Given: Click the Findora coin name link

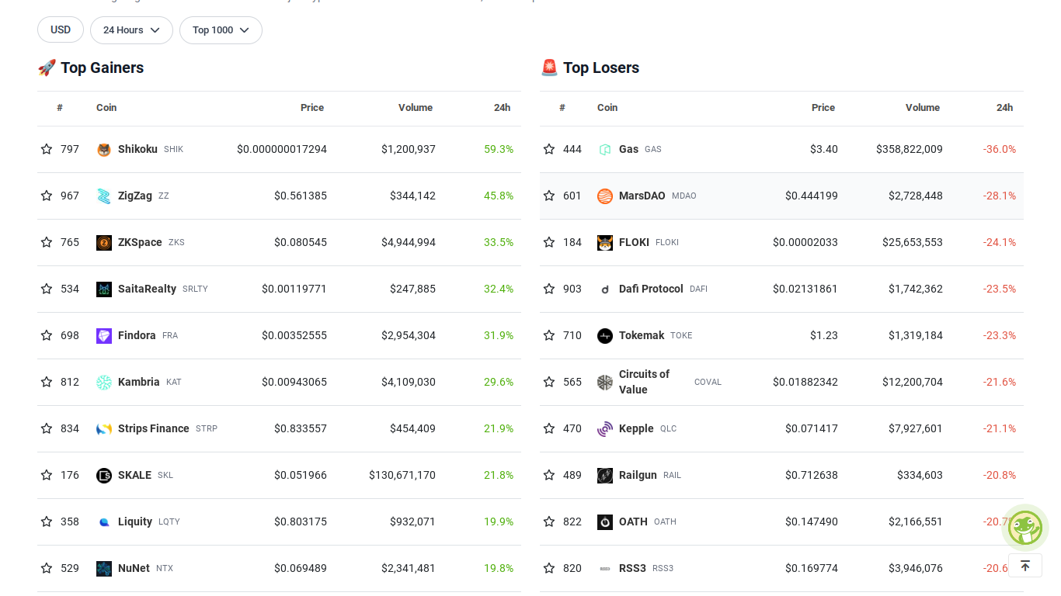Looking at the screenshot, I should coord(137,335).
